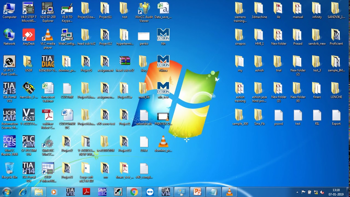This screenshot has height=197, width=350.
Task: Select the WinCC flexible 2008 shortcut
Action: coord(9,146)
